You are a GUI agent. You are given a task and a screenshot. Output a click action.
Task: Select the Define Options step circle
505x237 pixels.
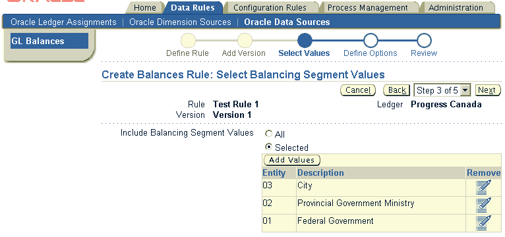(371, 41)
